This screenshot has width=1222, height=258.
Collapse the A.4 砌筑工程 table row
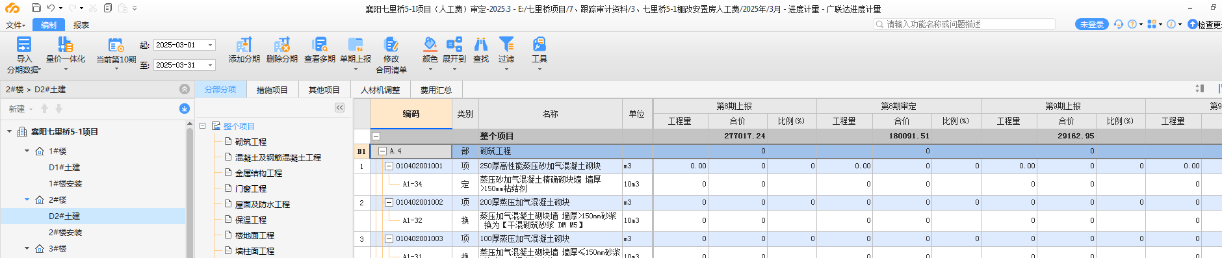tap(382, 151)
